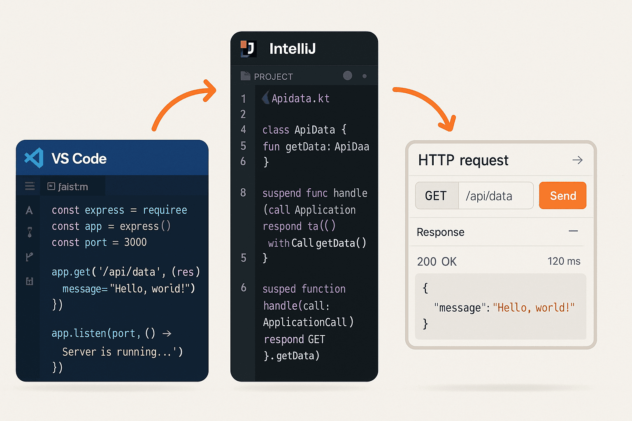This screenshot has height=421, width=632.
Task: Click the Kotlin icon beside Apidata.kt
Action: 265,98
